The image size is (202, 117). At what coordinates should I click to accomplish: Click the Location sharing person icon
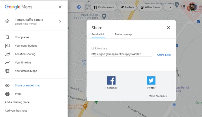[x=7, y=54]
